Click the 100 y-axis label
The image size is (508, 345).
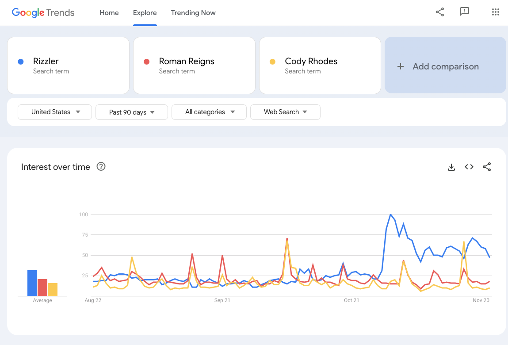[x=84, y=215]
